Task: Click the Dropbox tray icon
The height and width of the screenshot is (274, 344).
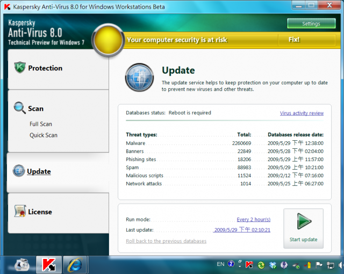Action: click(273, 265)
